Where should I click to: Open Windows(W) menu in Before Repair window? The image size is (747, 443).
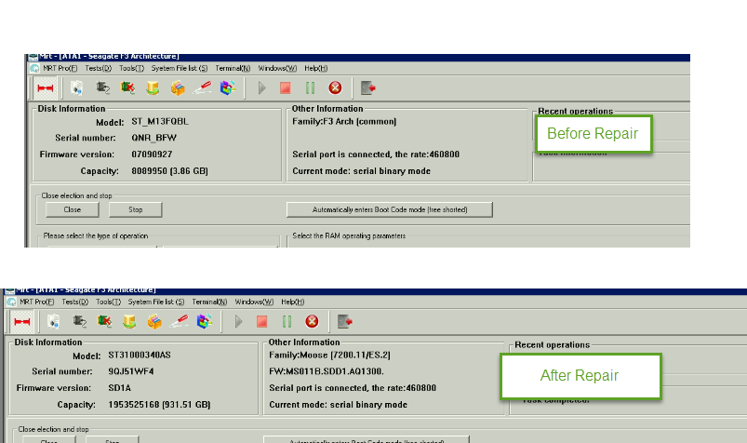(277, 68)
